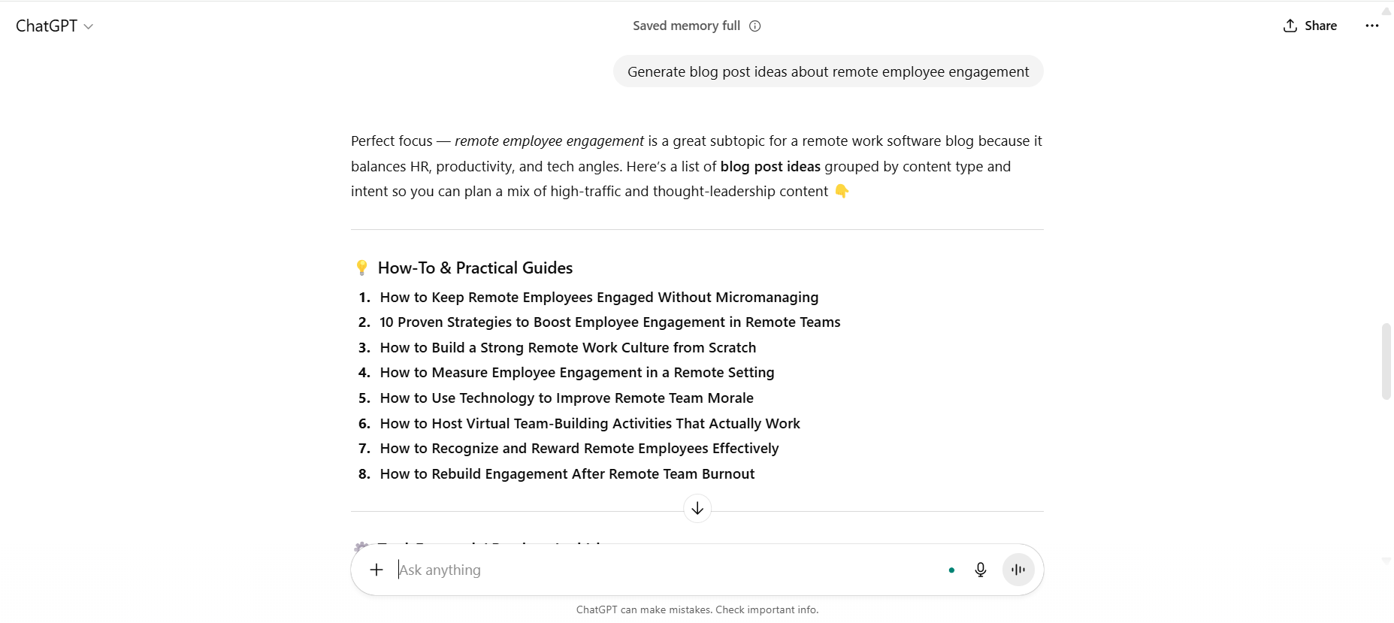1394x623 pixels.
Task: Start voice mode with the waveform icon
Action: [1018, 570]
